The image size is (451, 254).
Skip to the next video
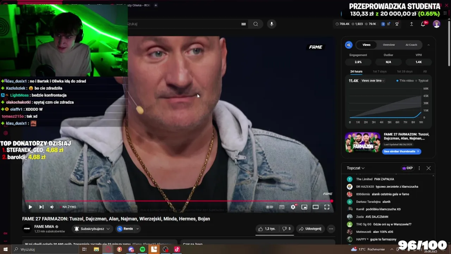tap(41, 207)
